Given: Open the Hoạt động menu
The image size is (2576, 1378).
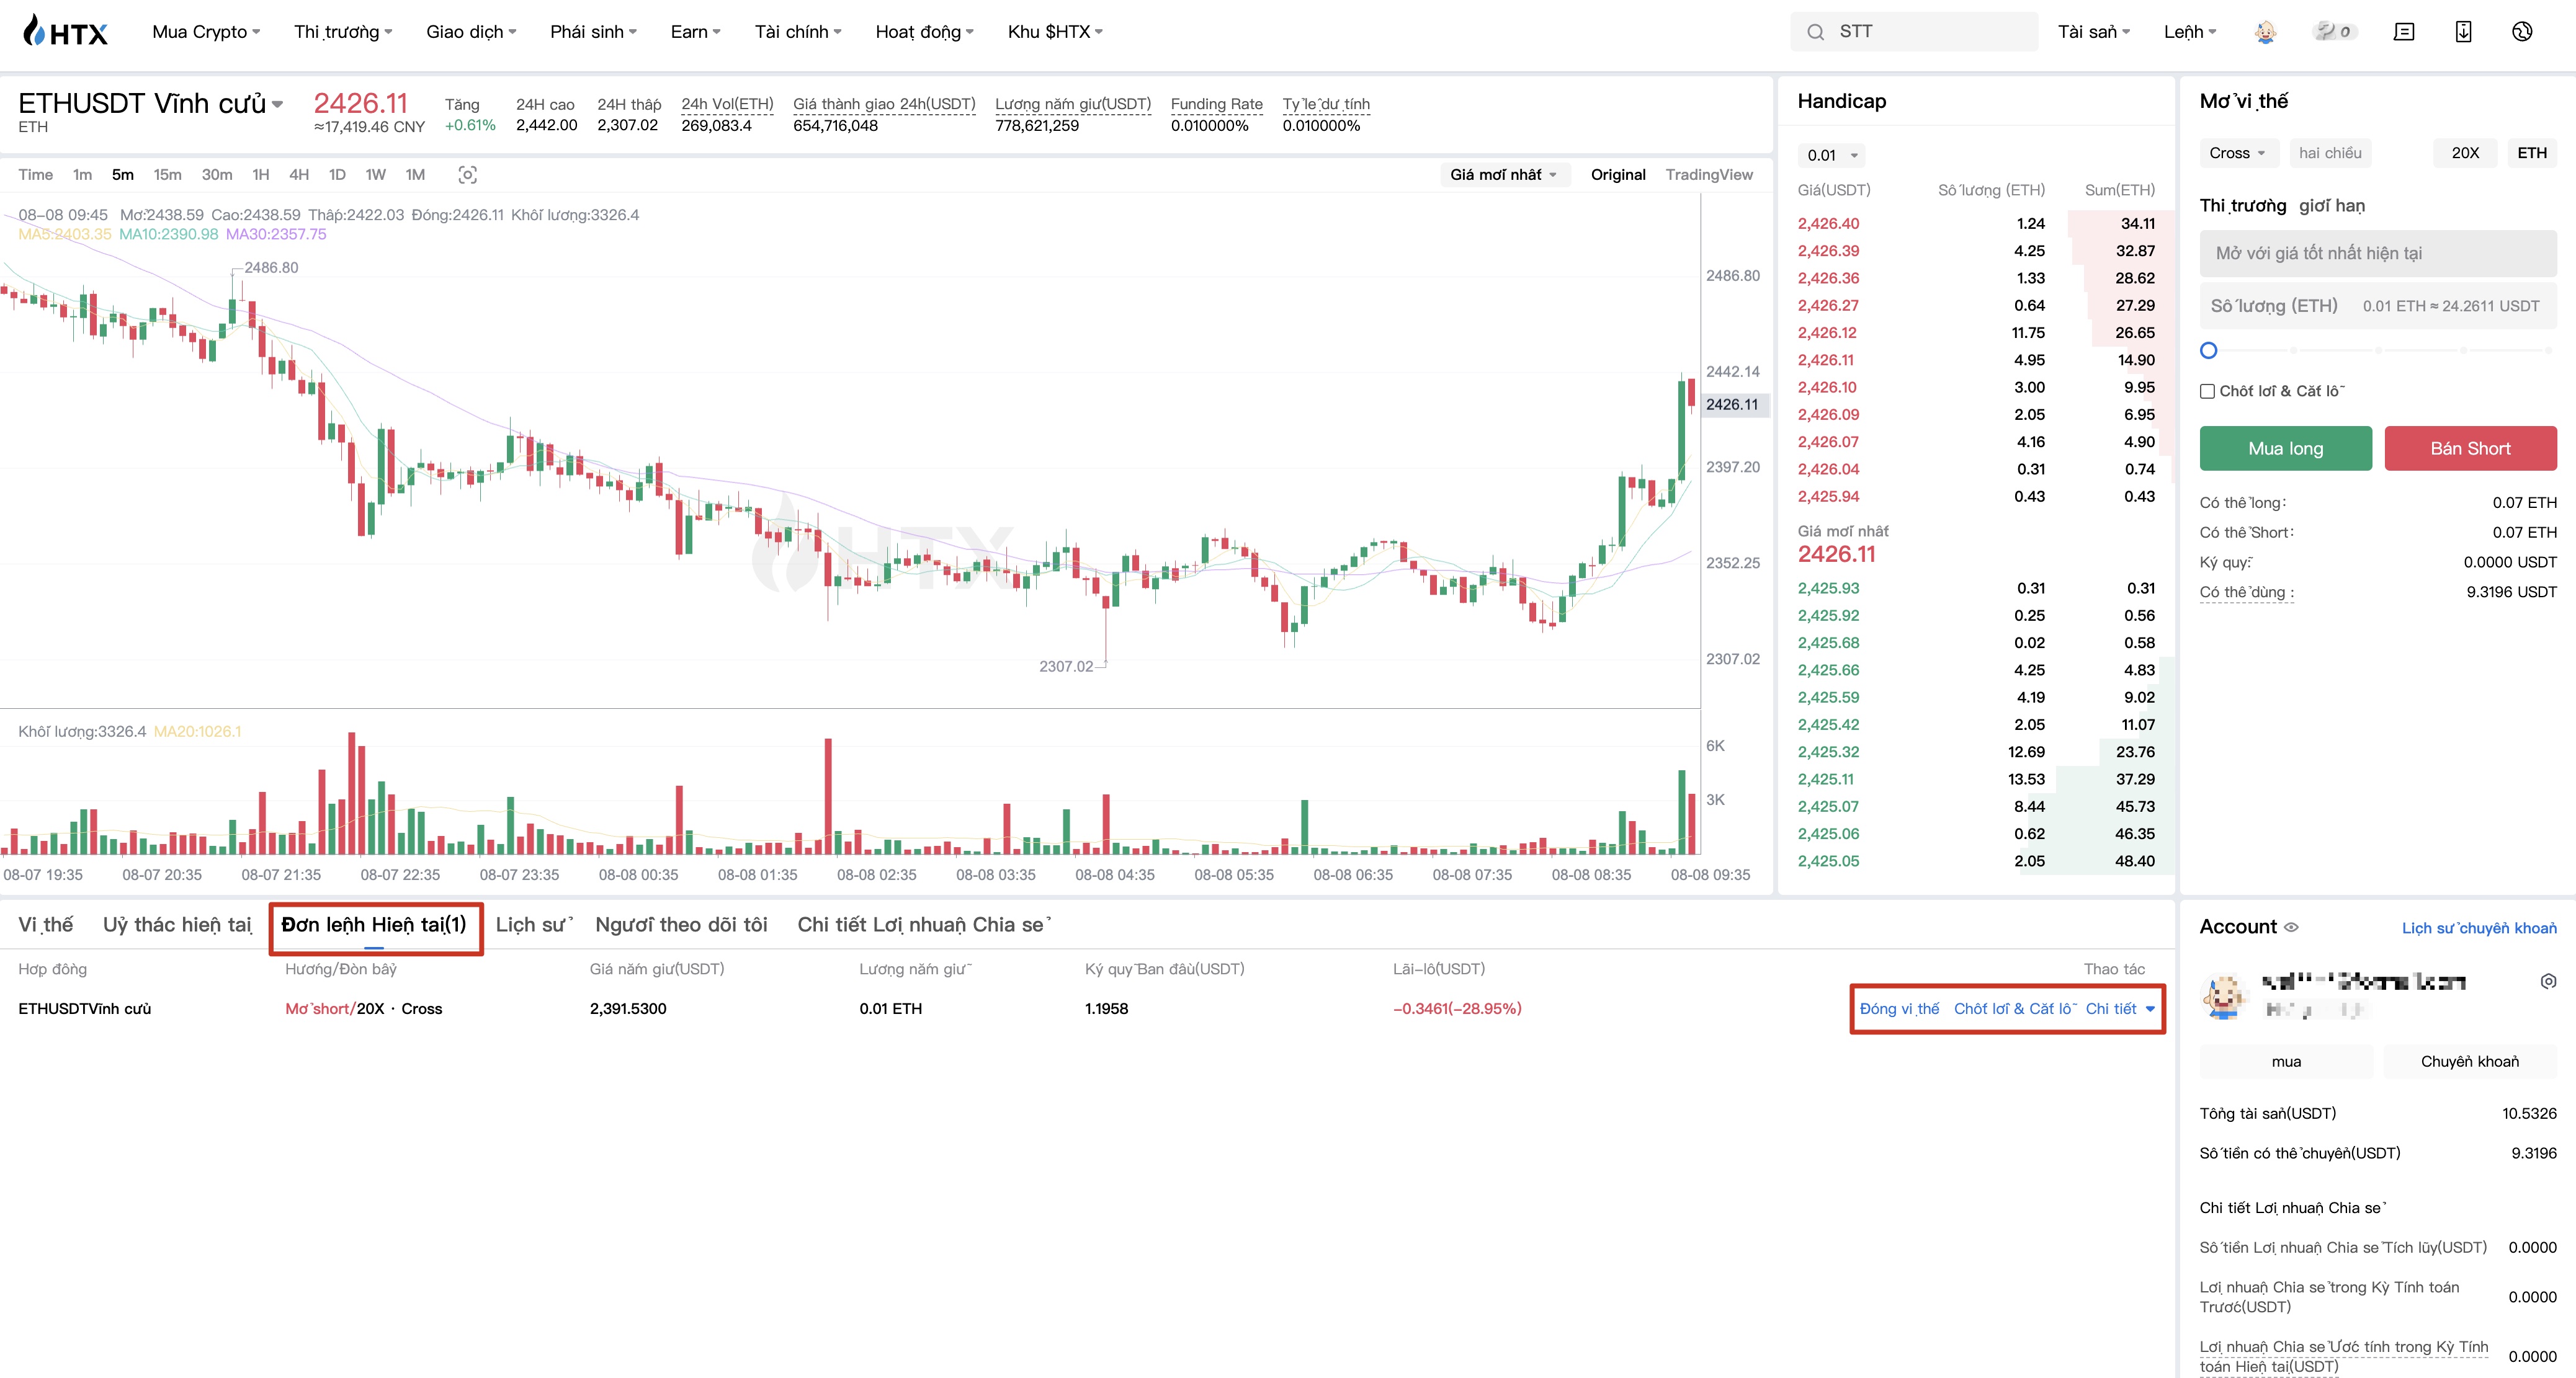Looking at the screenshot, I should [x=924, y=32].
